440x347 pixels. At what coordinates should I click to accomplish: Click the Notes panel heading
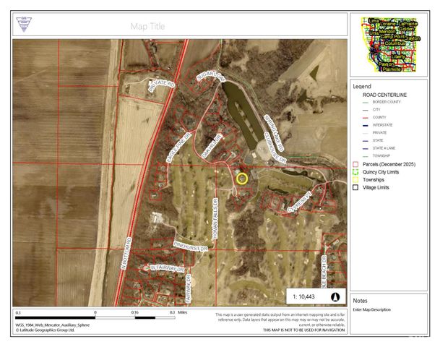pos(360,300)
